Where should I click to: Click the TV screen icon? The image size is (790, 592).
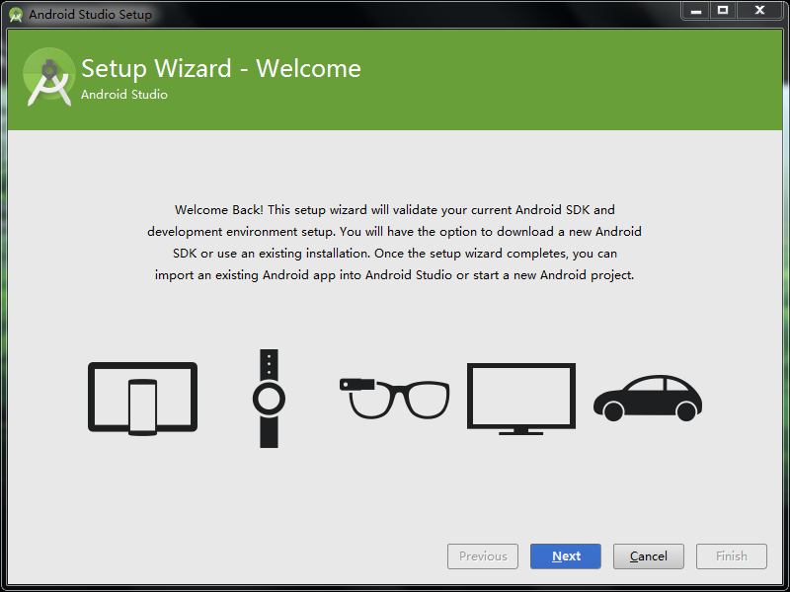pos(521,399)
